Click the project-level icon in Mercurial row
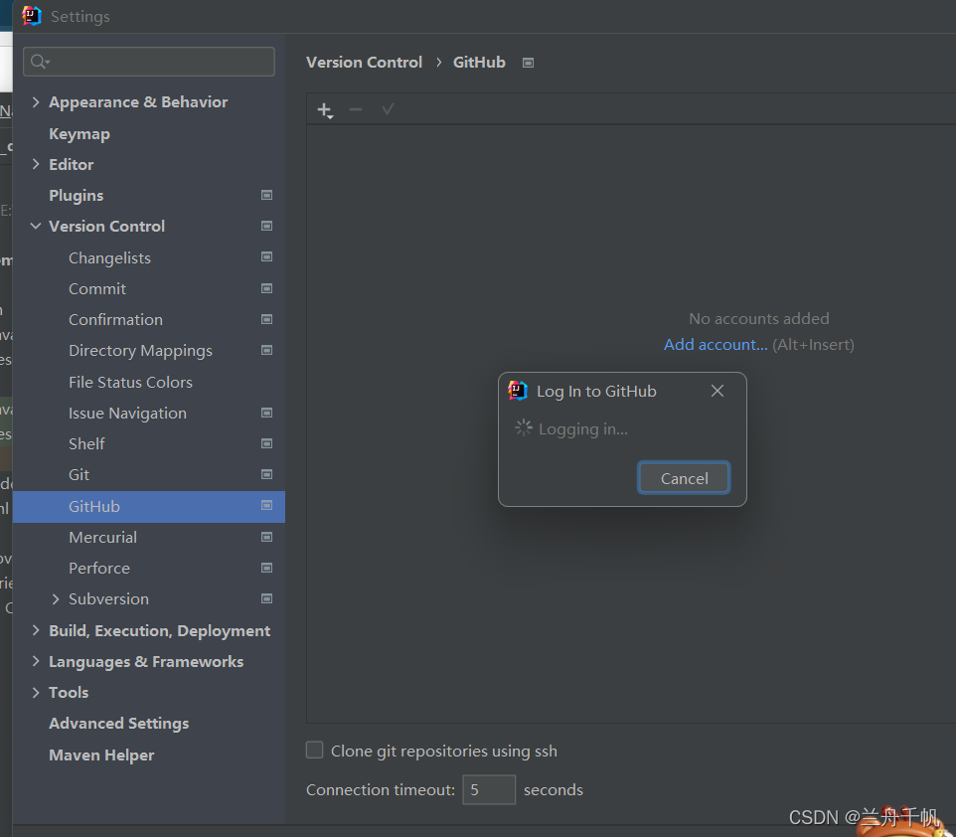This screenshot has height=837, width=956. (266, 538)
